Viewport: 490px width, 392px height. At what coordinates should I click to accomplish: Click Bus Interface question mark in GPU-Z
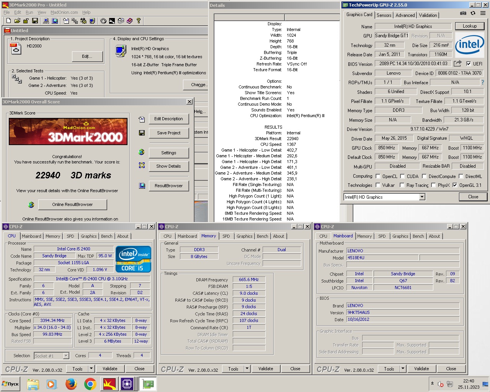coord(482,82)
